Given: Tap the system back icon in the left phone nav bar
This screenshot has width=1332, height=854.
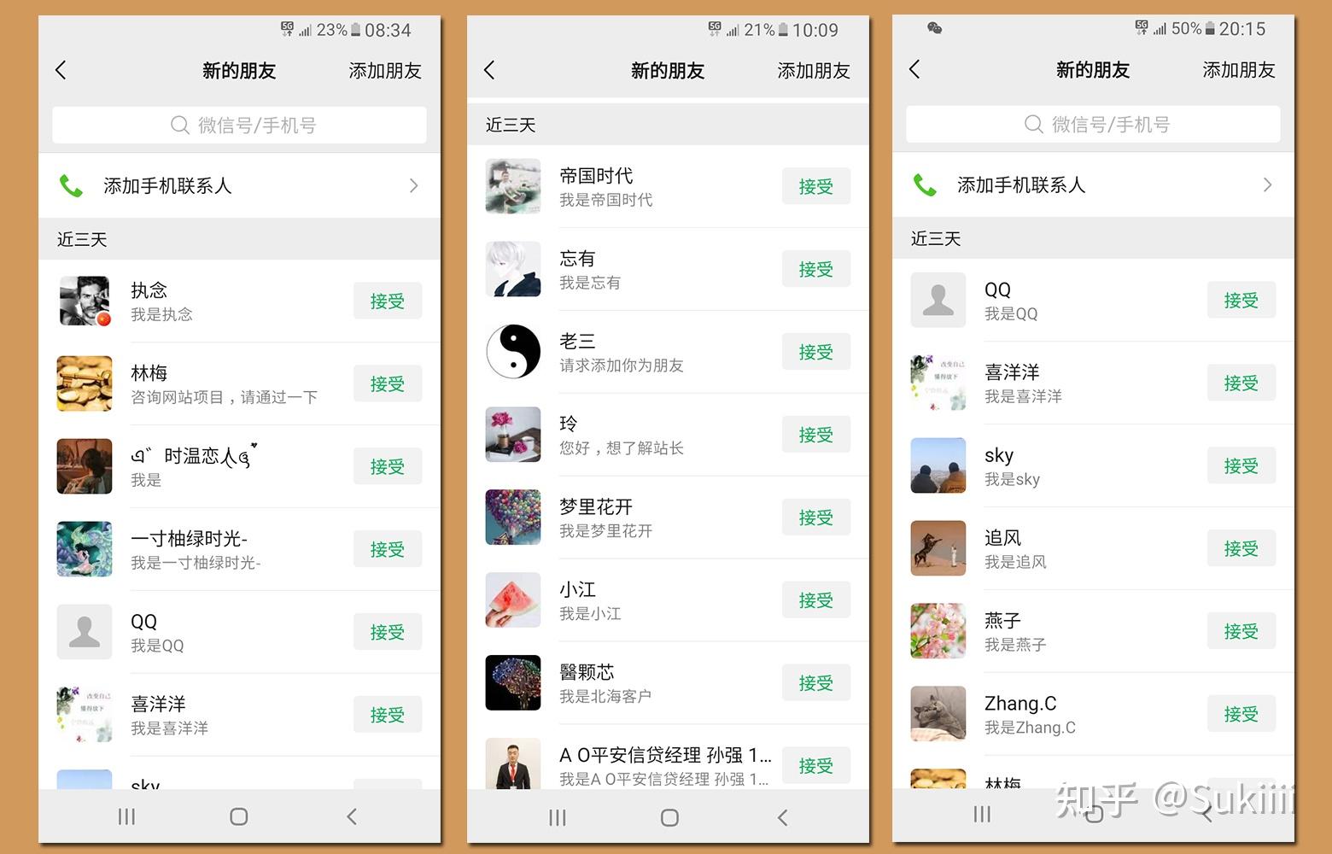Looking at the screenshot, I should (x=352, y=816).
